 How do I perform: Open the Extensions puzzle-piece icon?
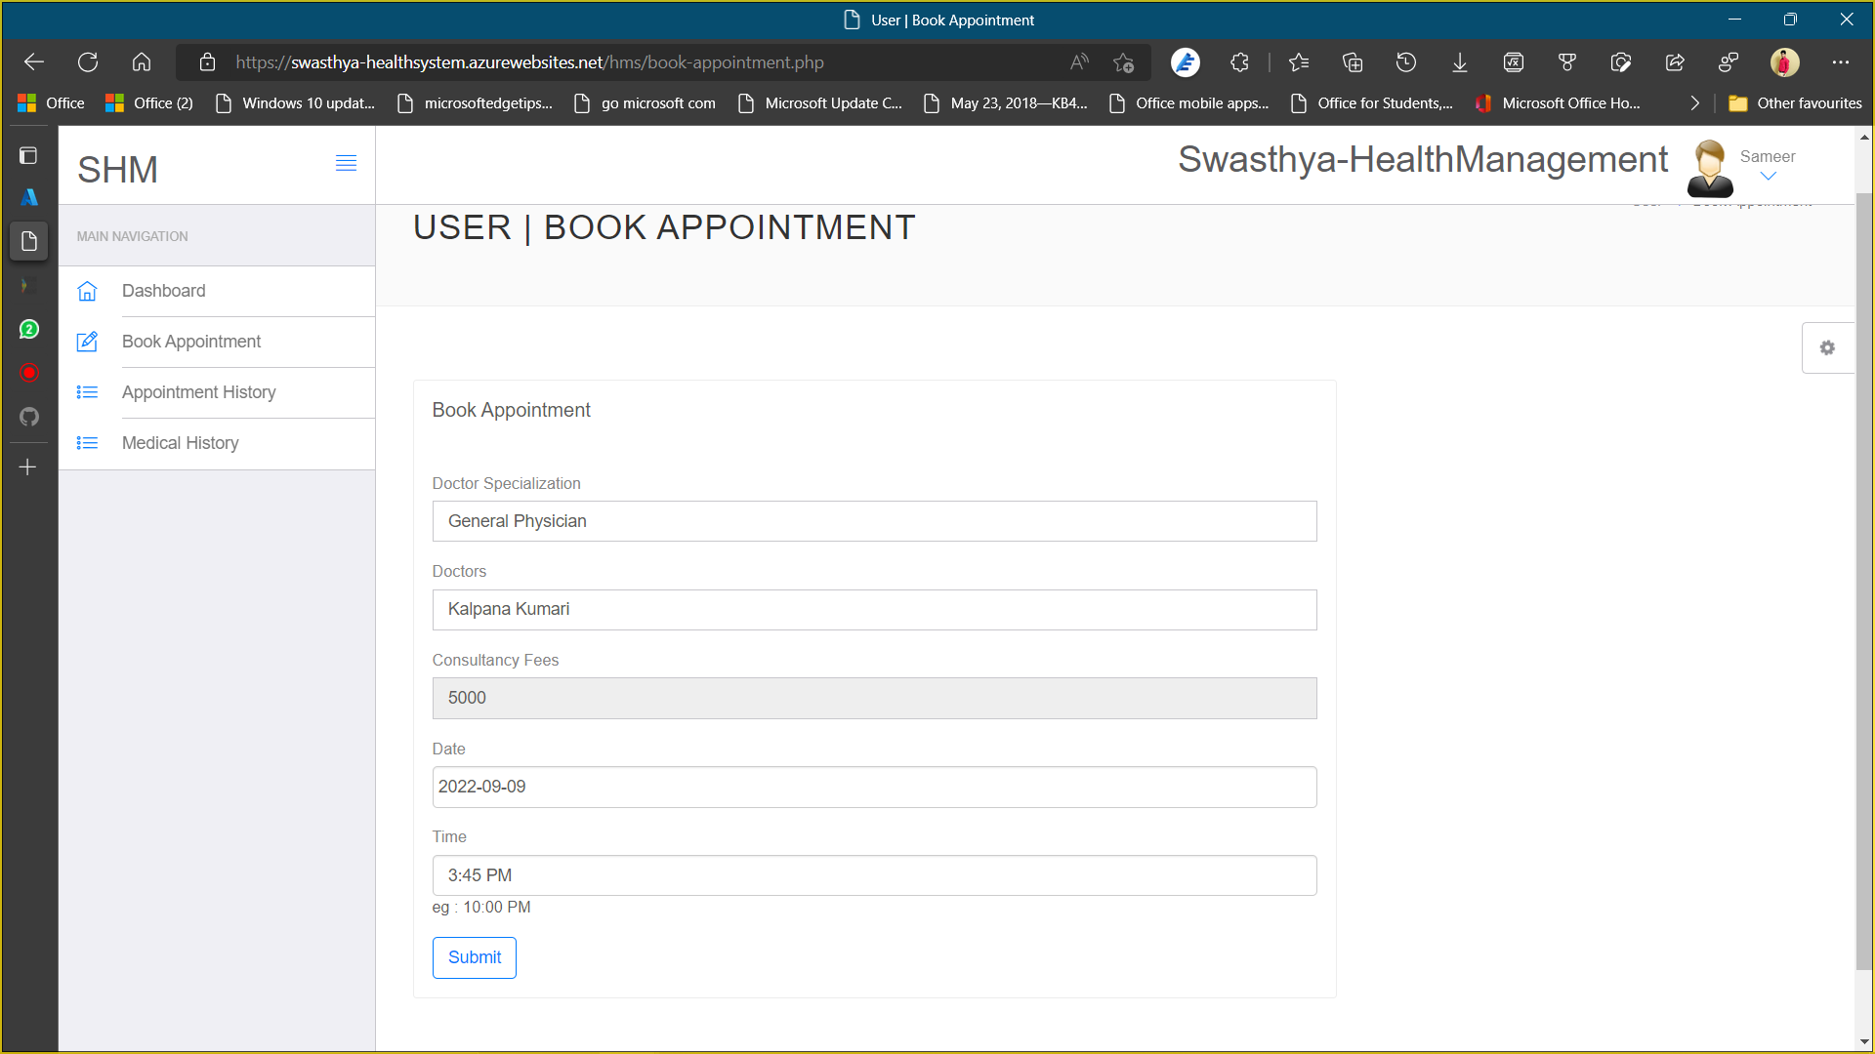1239,61
